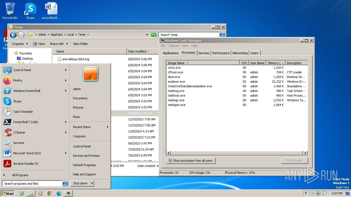This screenshot has width=351, height=197.
Task: Sort processes by CPU column header
Action: pyautogui.click(x=244, y=63)
